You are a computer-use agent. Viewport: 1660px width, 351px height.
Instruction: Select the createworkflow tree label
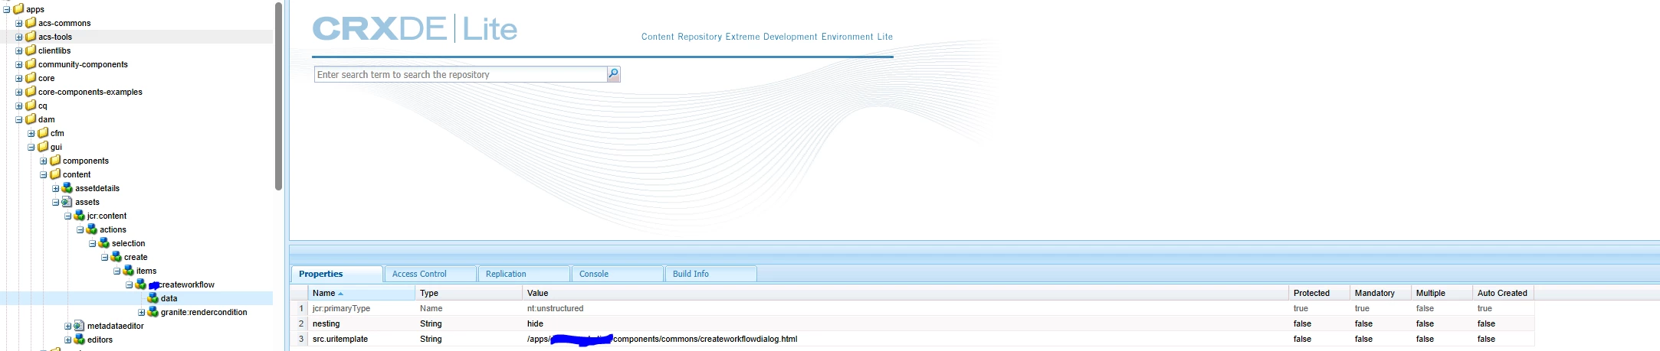tap(186, 284)
